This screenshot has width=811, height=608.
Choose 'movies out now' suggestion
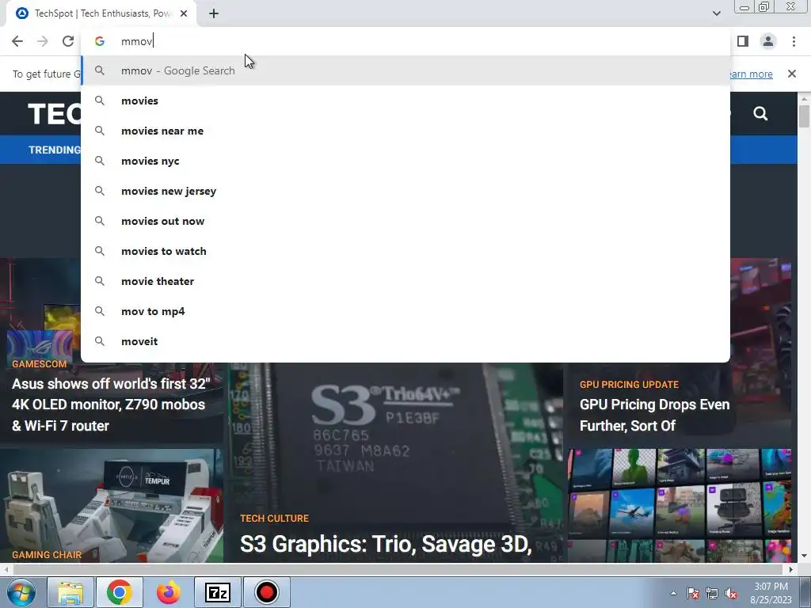pos(405,221)
